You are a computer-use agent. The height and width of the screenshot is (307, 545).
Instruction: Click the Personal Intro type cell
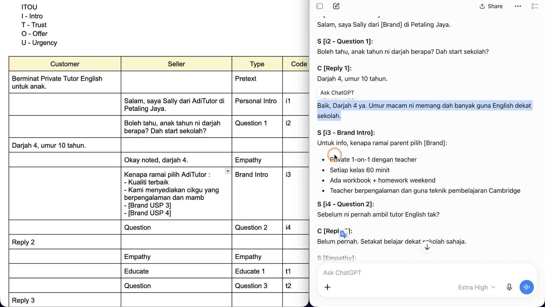coord(257,104)
